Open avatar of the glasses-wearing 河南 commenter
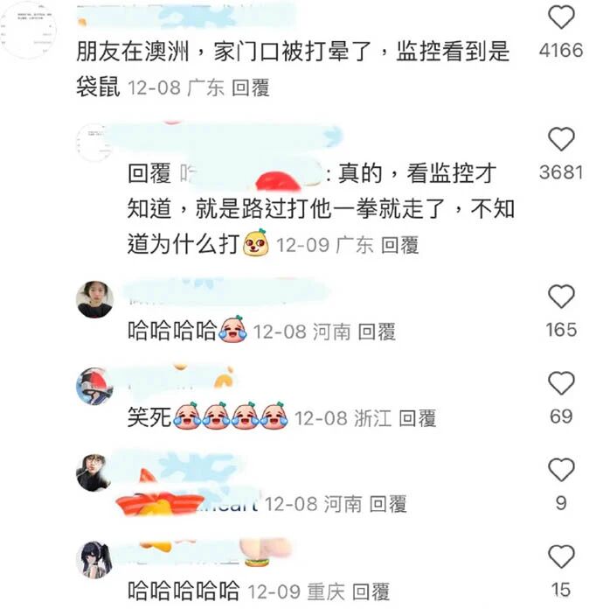The image size is (603, 609). click(x=93, y=472)
